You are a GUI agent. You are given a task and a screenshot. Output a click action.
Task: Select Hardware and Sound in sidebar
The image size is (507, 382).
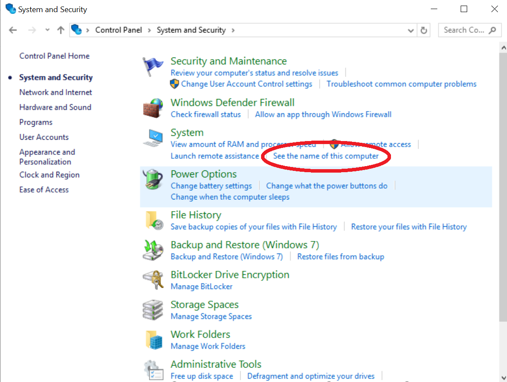click(55, 107)
